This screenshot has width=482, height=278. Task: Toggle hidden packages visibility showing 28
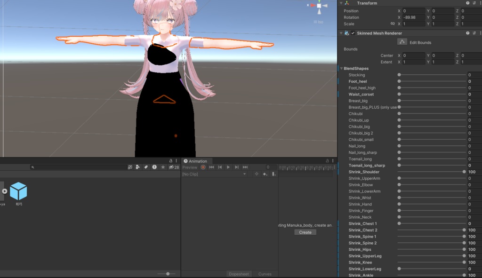coord(174,167)
